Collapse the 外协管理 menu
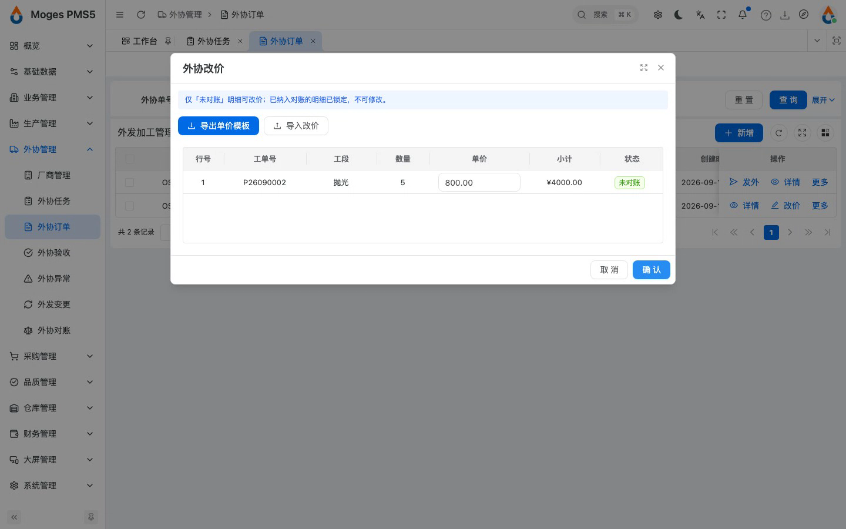The height and width of the screenshot is (529, 846). (x=52, y=149)
